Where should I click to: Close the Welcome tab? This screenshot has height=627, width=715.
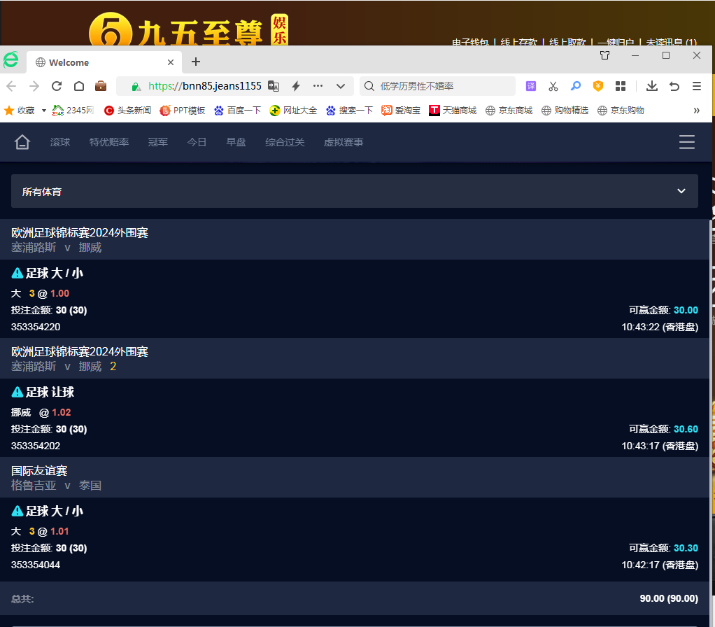(x=171, y=62)
